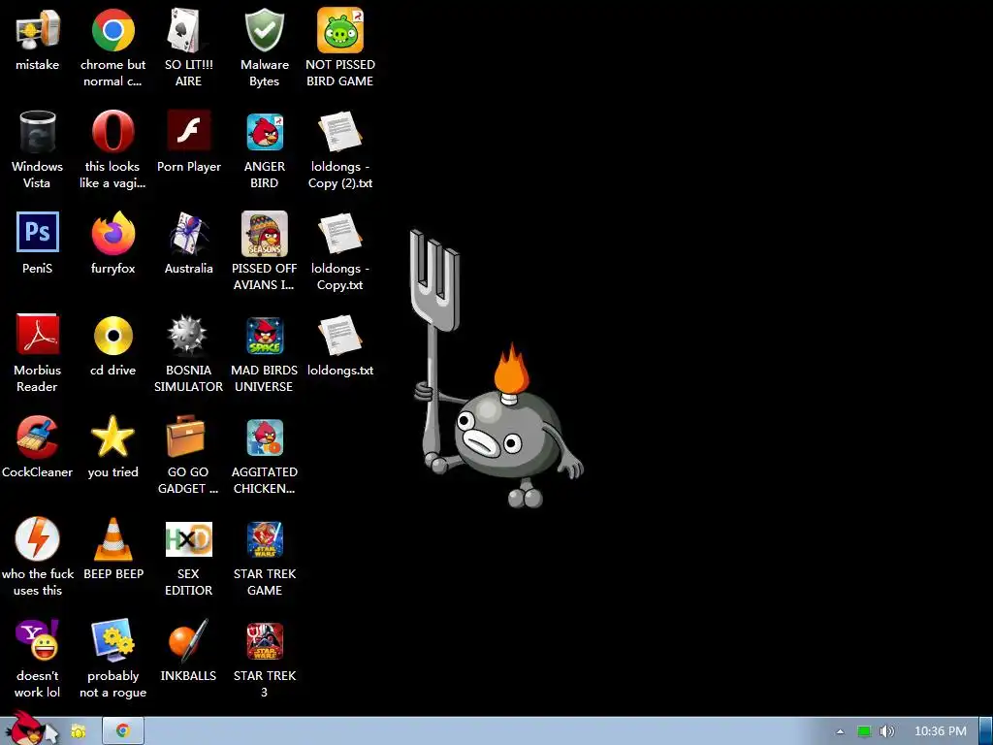Open the 'mistake' computer icon

38,30
